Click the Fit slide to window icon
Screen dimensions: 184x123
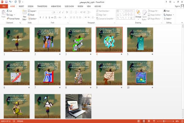[182, 121]
